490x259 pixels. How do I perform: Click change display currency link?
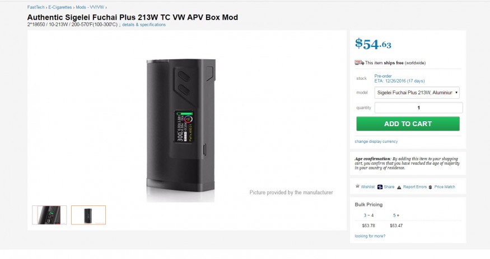click(x=376, y=142)
